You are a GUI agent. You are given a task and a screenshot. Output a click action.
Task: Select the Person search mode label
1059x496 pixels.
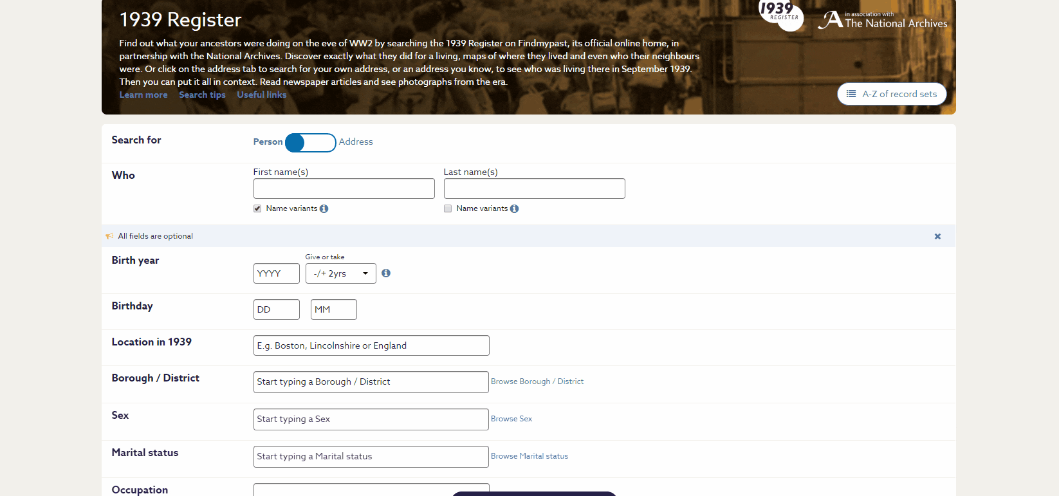coord(268,142)
